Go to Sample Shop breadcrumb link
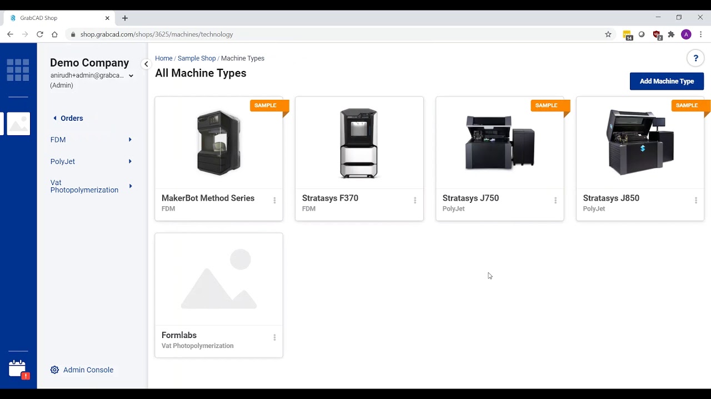 point(197,58)
